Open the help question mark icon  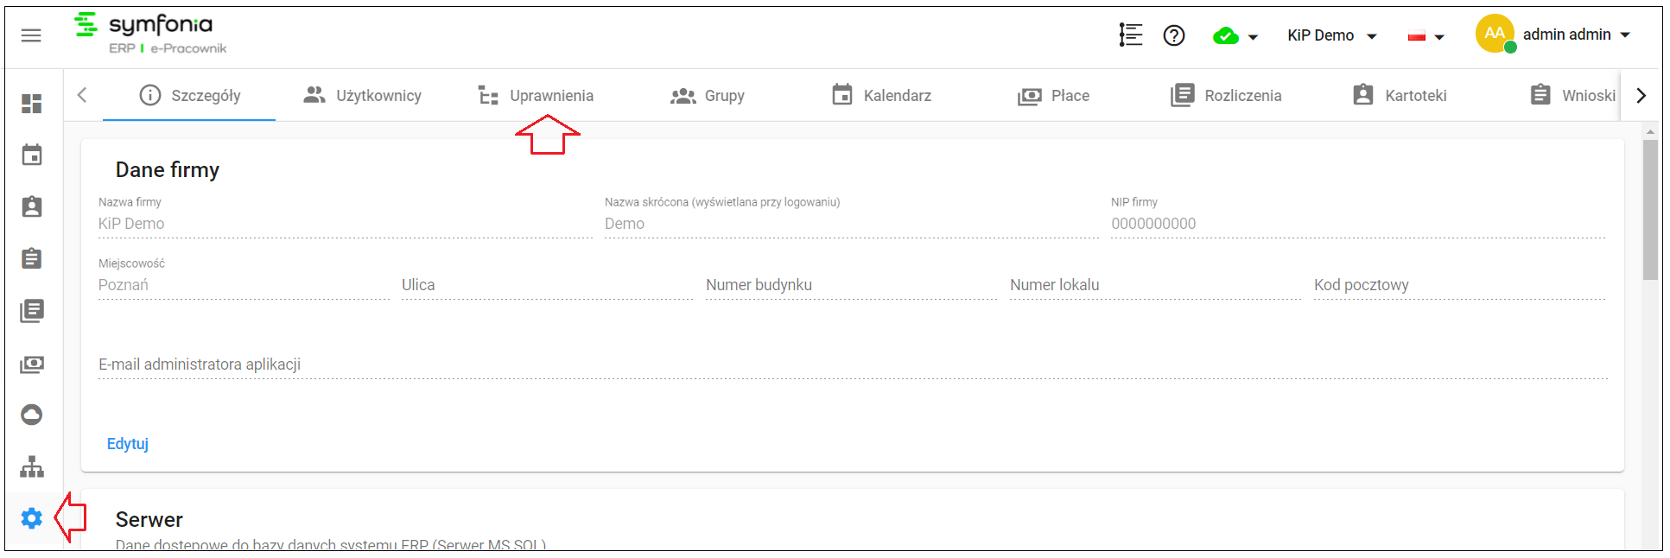click(1174, 35)
